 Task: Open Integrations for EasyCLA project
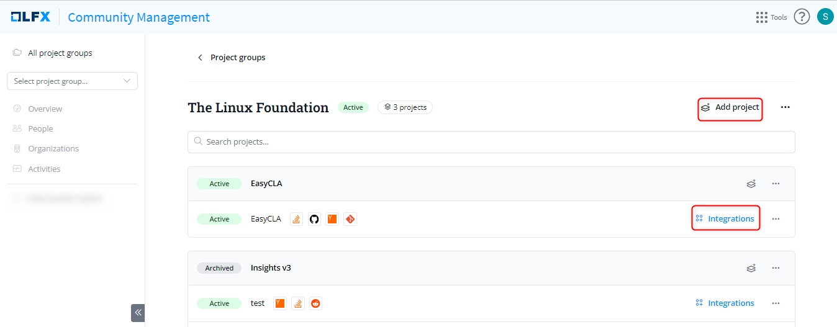coord(725,218)
